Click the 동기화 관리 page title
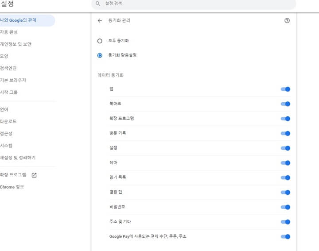The height and width of the screenshot is (251, 319). click(x=119, y=20)
